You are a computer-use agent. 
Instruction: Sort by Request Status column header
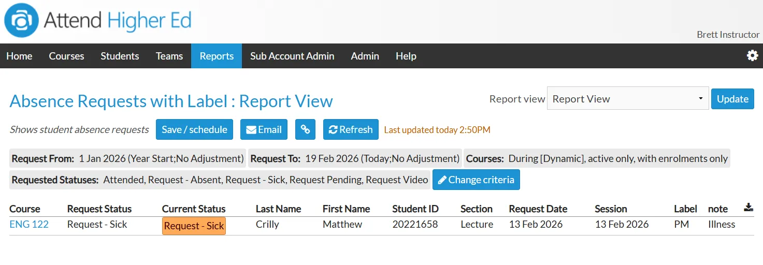pos(99,209)
